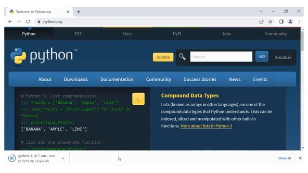Go back using the browser back arrow

tap(10, 22)
